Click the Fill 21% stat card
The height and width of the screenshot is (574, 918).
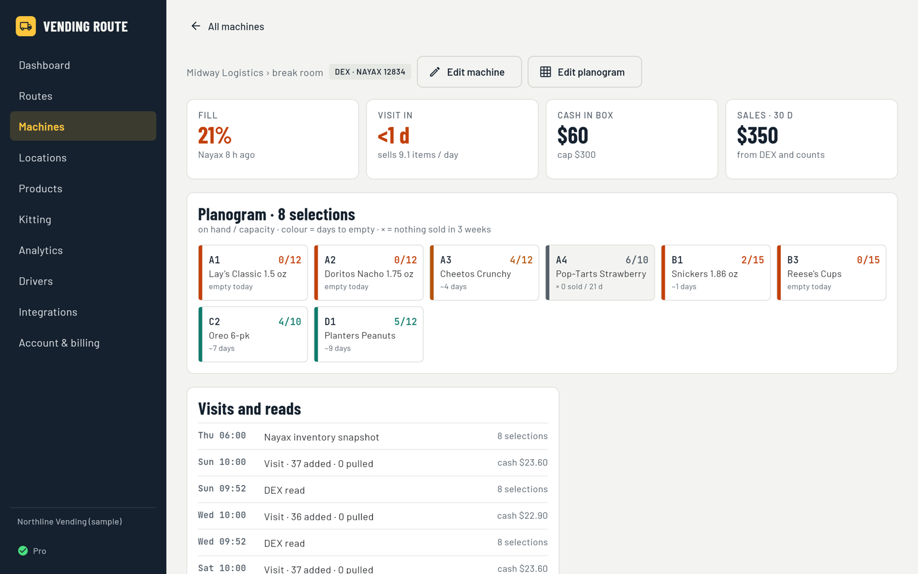point(273,139)
